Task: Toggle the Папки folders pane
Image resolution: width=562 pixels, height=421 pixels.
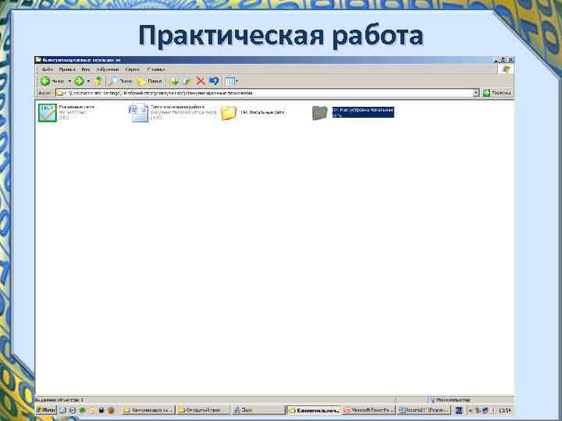Action: (x=149, y=81)
